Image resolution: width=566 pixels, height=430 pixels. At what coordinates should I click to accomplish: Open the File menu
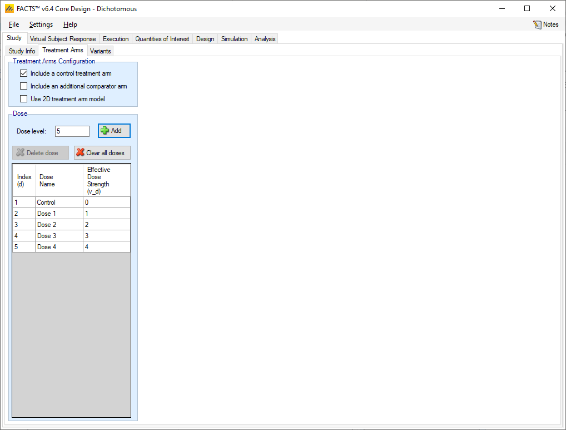[x=14, y=24]
